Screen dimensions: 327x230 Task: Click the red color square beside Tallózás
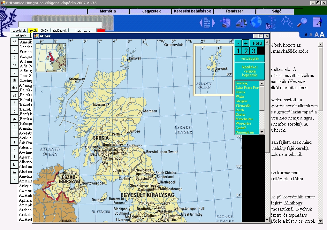101,31
